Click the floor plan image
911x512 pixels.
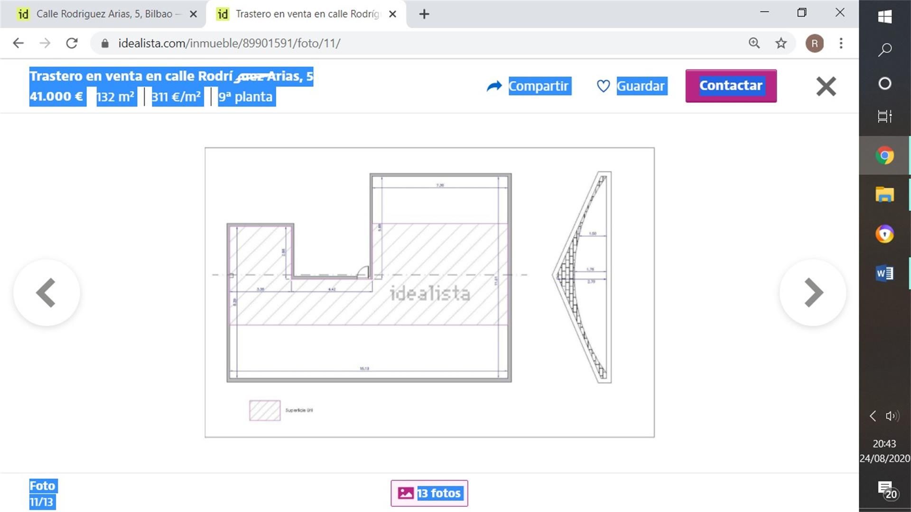(x=429, y=292)
